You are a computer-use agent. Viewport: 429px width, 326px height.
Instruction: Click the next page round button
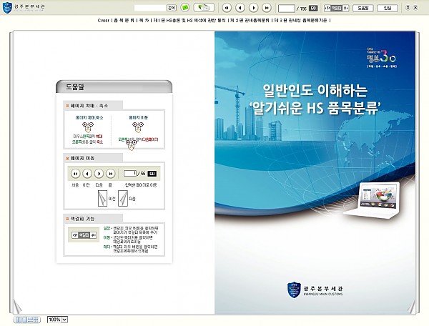point(253,8)
